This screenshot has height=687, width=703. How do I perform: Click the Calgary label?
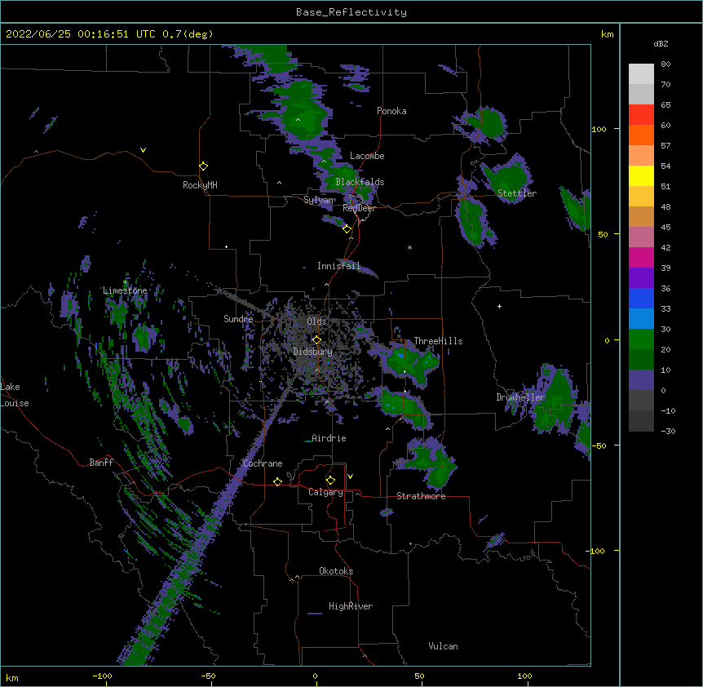(x=326, y=492)
